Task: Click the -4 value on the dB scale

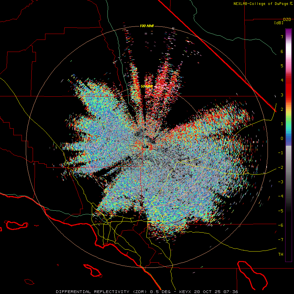Action: coord(281,196)
